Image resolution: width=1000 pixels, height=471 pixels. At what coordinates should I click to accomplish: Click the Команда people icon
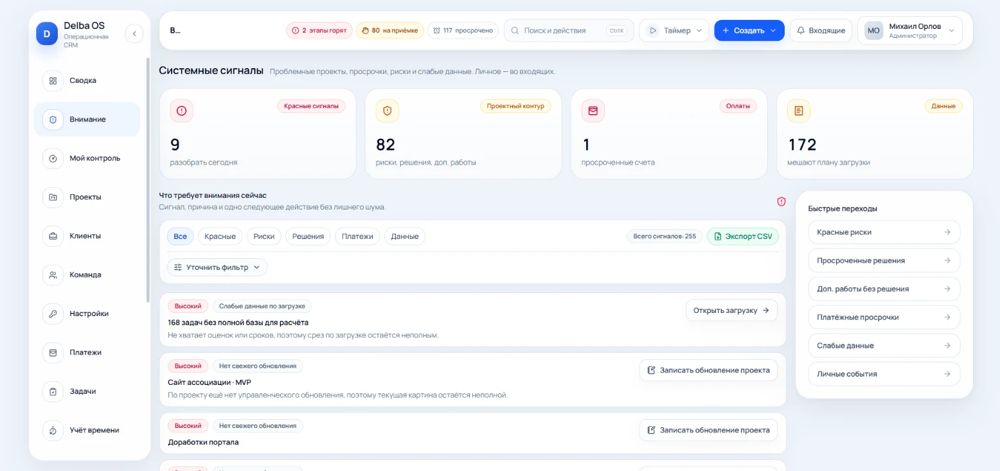click(53, 275)
